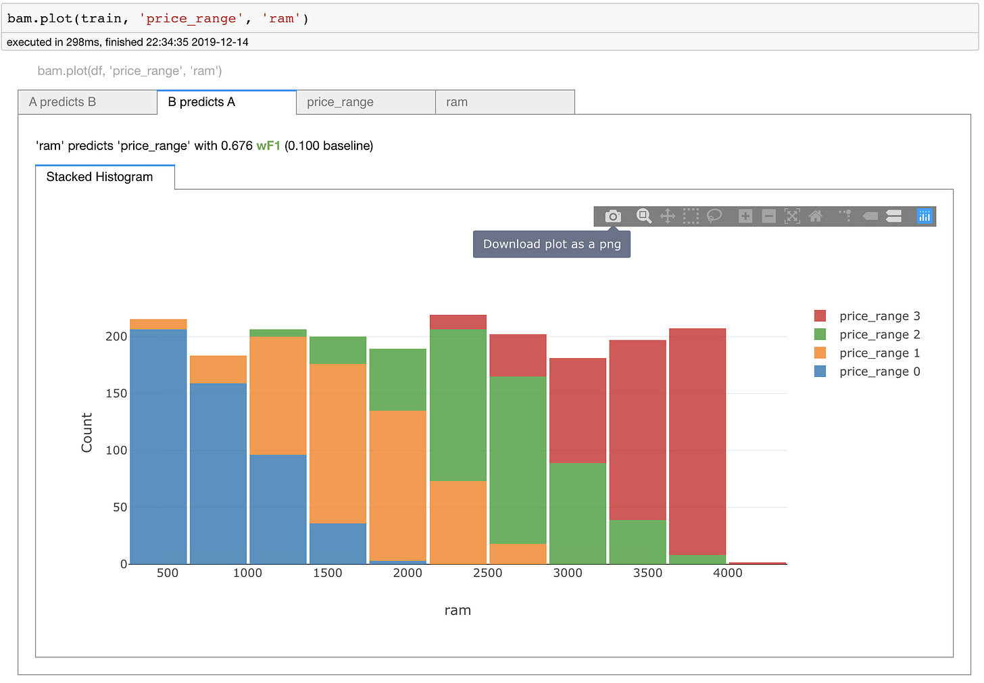The width and height of the screenshot is (984, 683).
Task: Click the execution time status line
Action: pyautogui.click(x=128, y=42)
